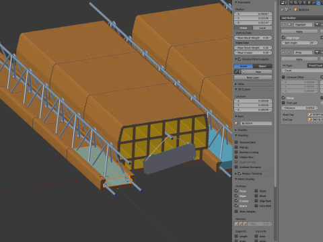Open Render Layers properties tab icon
The width and height of the screenshot is (323, 242).
coord(296,3)
